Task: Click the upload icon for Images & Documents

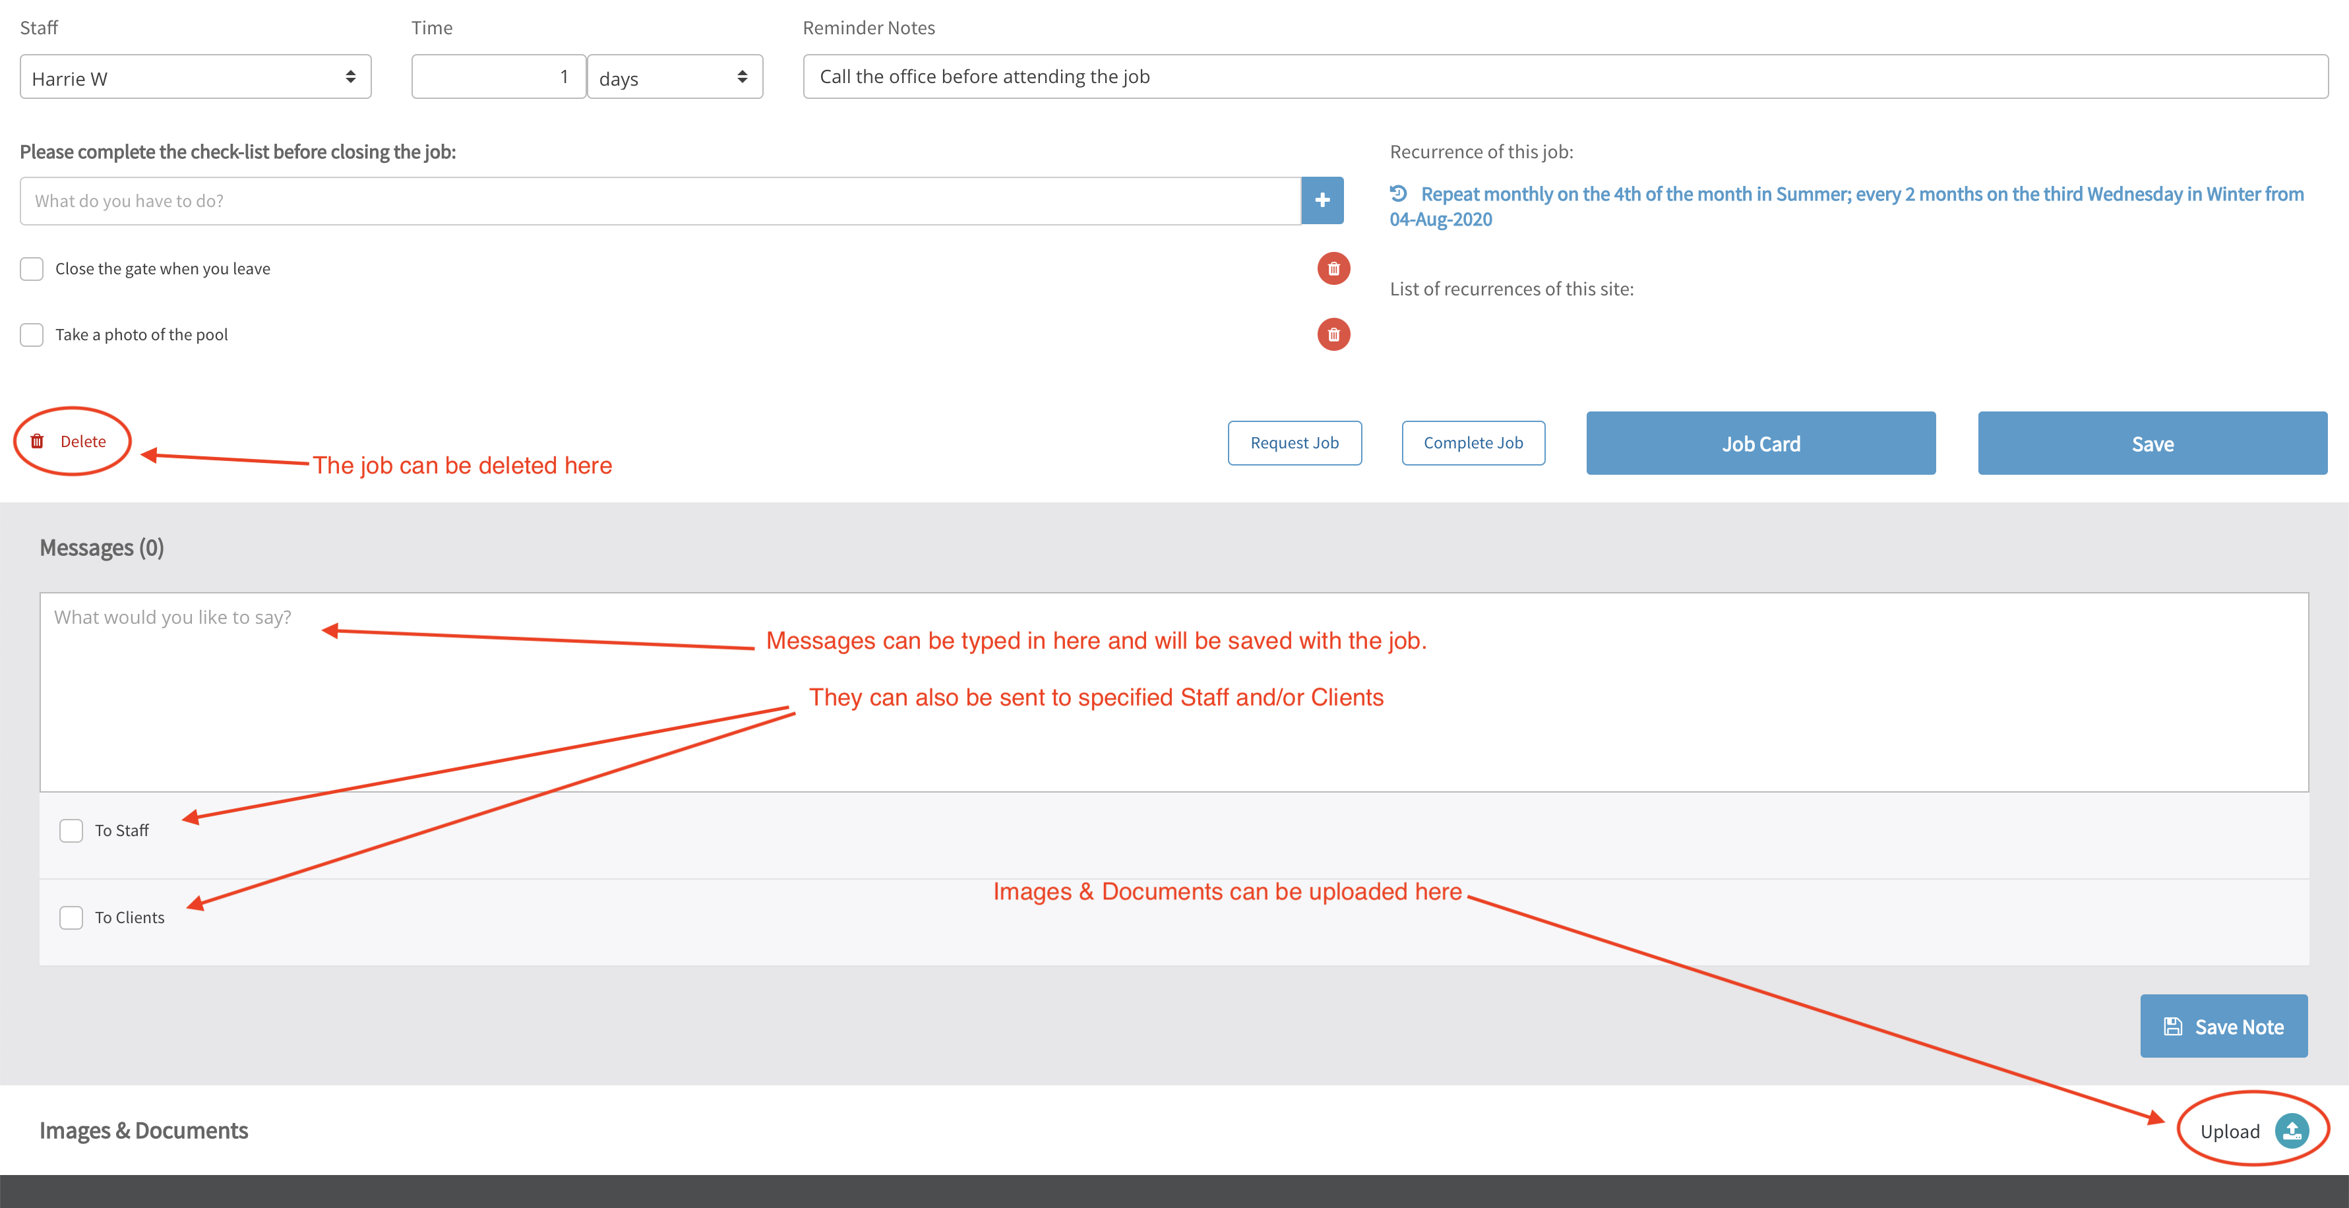Action: pyautogui.click(x=2292, y=1130)
